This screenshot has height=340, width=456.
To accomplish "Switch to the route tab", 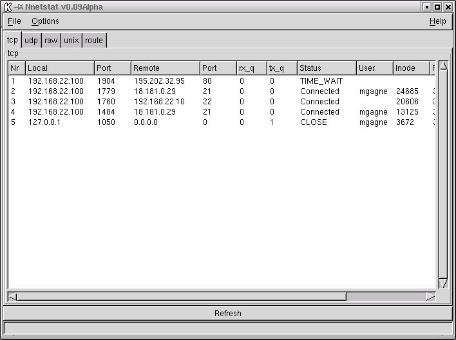I will coord(94,41).
